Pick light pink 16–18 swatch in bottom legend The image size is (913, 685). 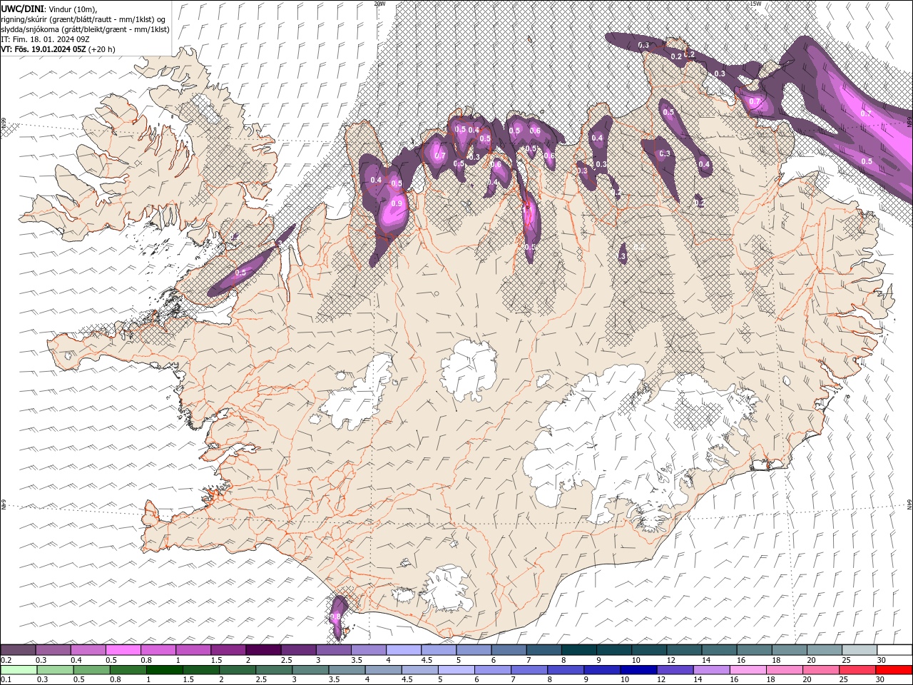coord(747,670)
